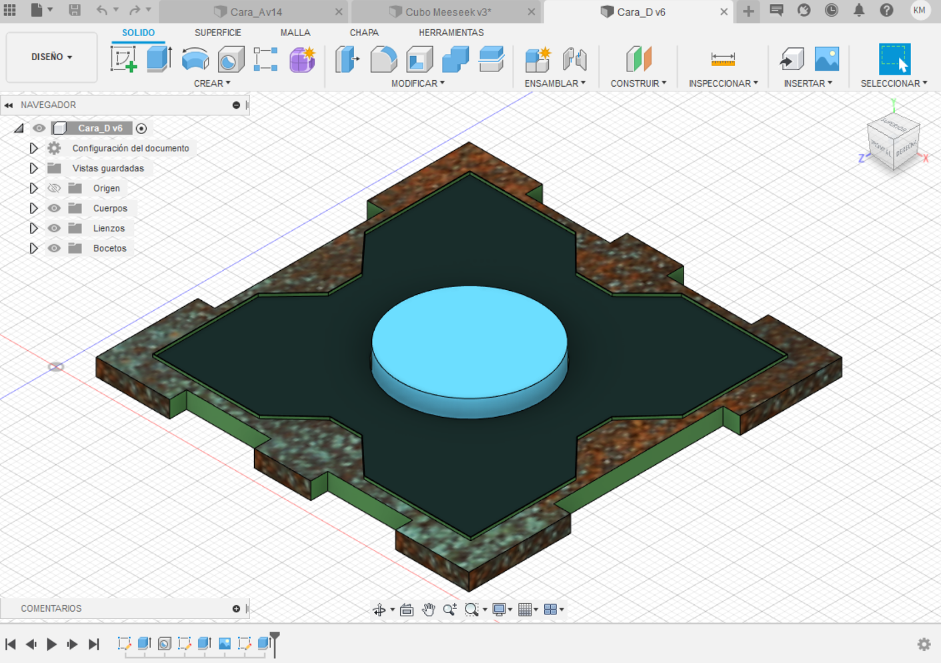Select the Shell tool
941x663 pixels.
(x=419, y=59)
